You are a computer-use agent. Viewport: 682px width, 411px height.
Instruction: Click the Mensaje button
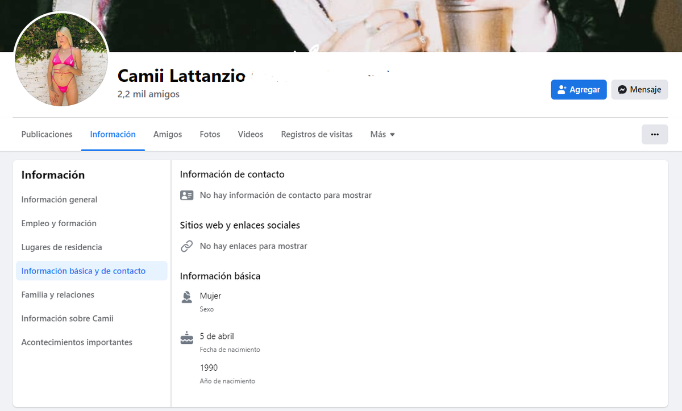click(639, 90)
